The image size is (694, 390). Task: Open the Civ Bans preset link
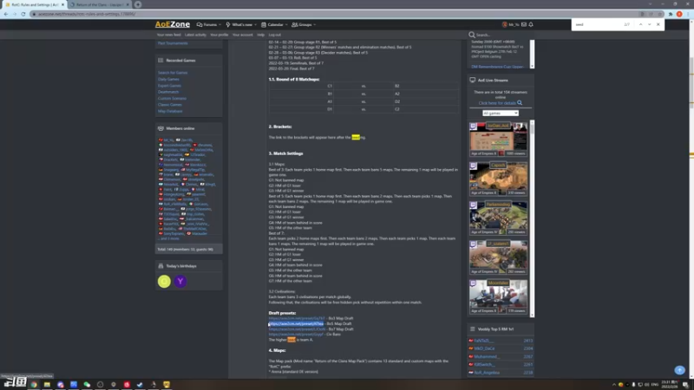coord(296,335)
